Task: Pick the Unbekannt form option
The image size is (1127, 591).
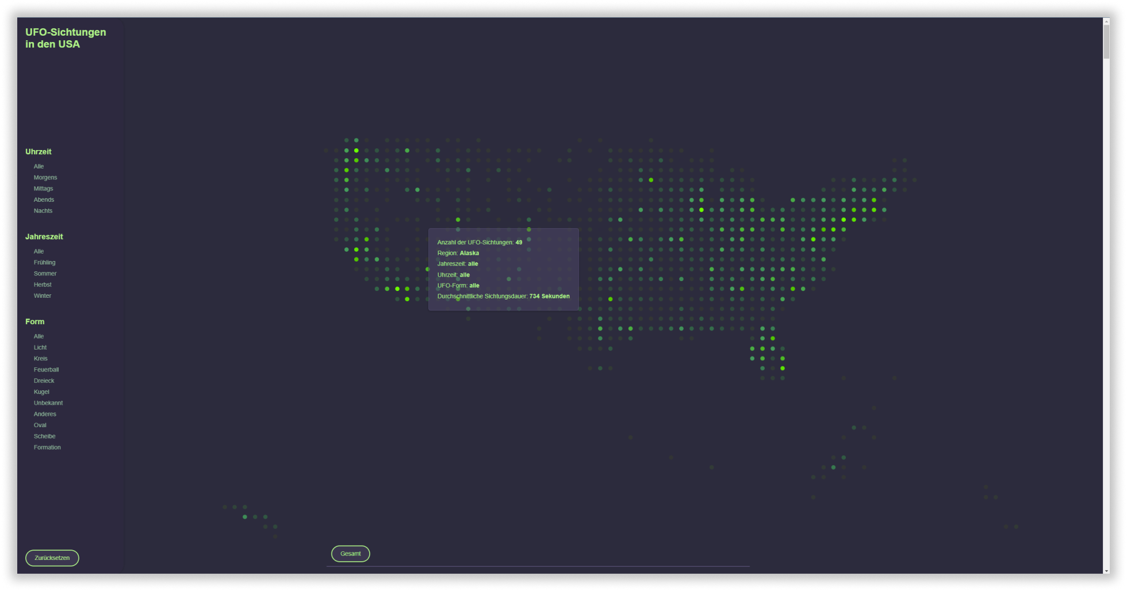Action: click(x=48, y=403)
